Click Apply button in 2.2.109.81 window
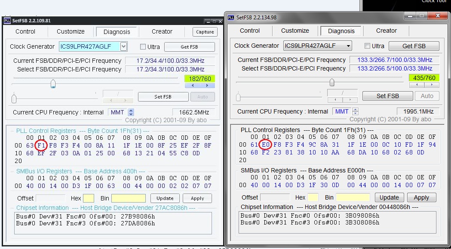 coord(197,198)
